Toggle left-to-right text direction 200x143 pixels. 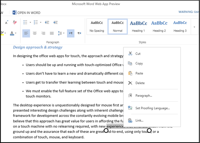pyautogui.click(x=71, y=33)
